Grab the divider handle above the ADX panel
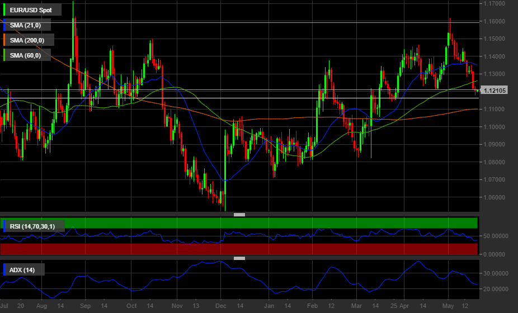The width and height of the screenshot is (518, 313). coord(239,258)
